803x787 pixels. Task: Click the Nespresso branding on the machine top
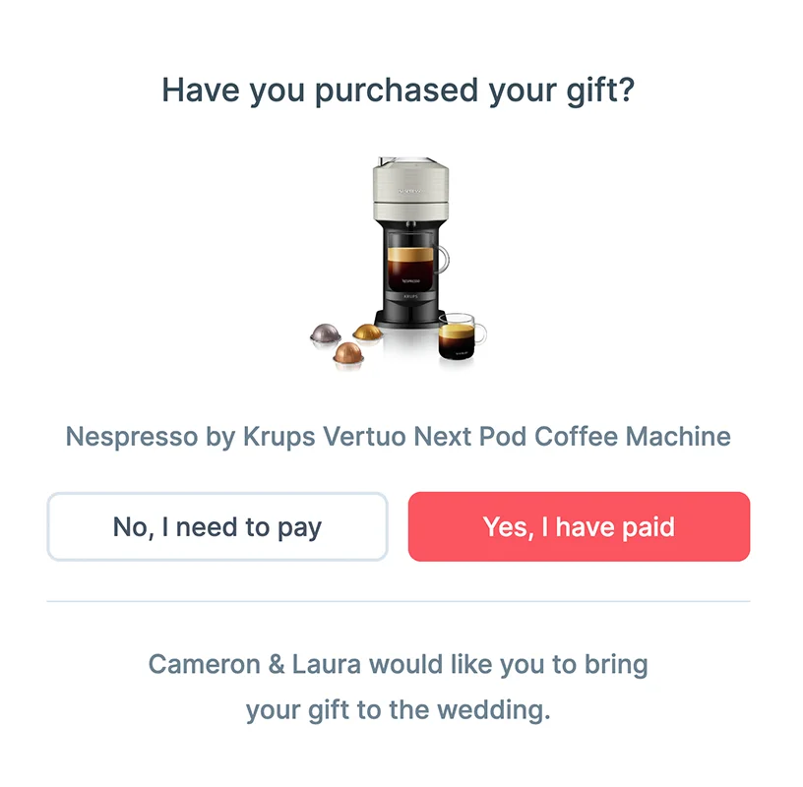pos(411,190)
